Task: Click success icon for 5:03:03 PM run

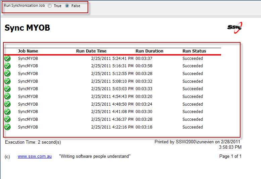Action: (x=7, y=89)
